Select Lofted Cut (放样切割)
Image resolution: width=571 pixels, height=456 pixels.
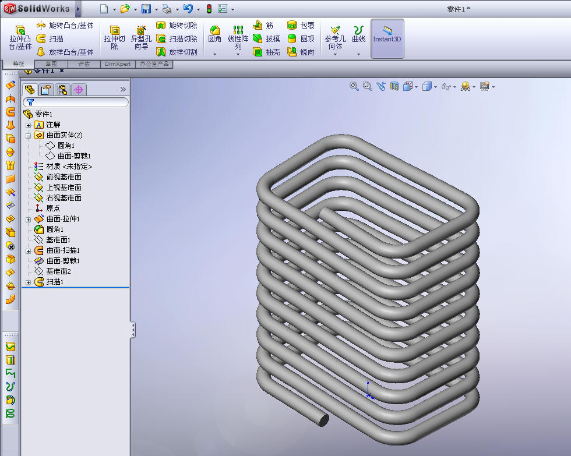177,52
